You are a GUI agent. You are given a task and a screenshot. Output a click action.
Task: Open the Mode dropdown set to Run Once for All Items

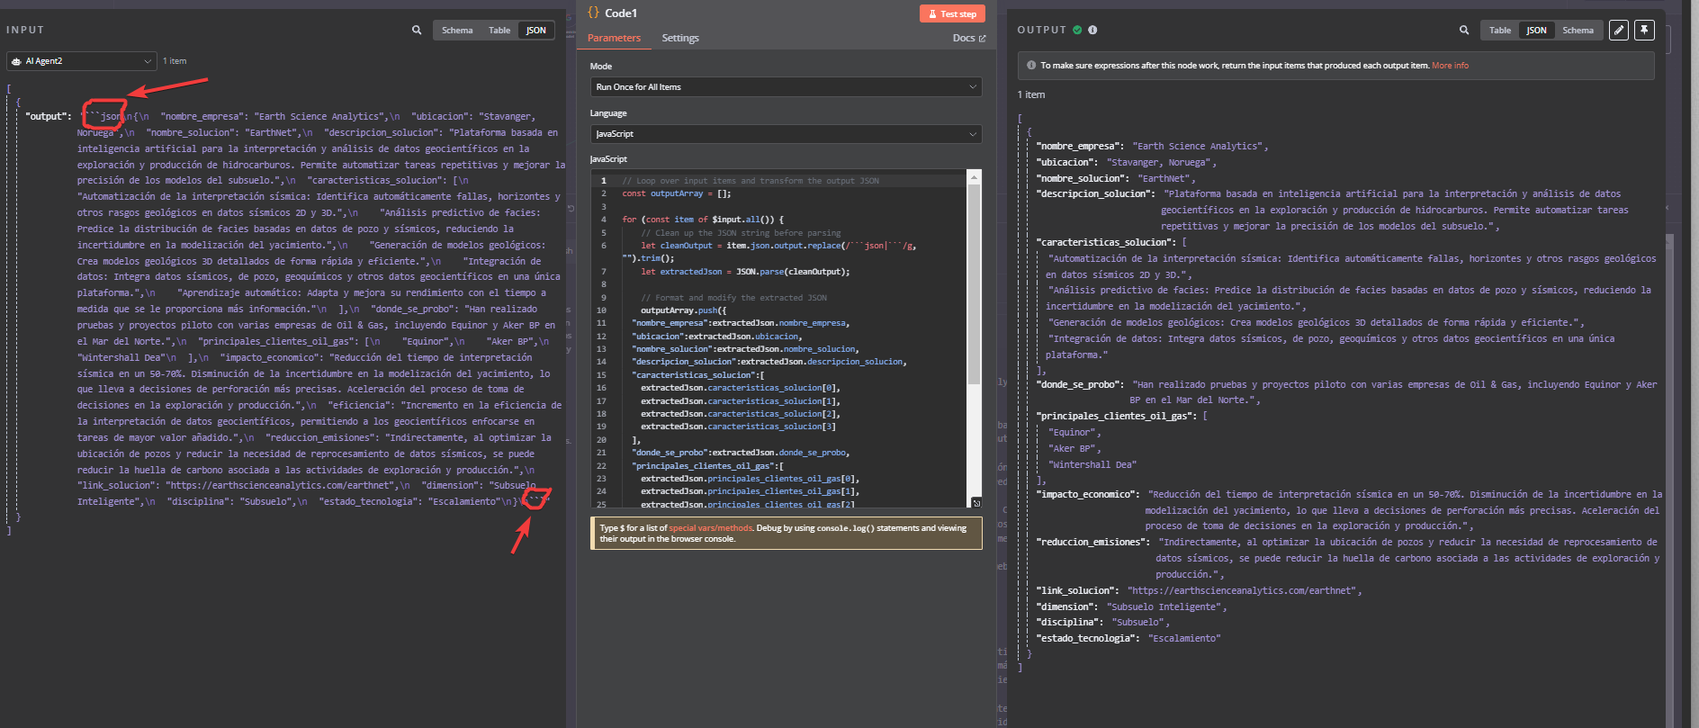coord(786,87)
